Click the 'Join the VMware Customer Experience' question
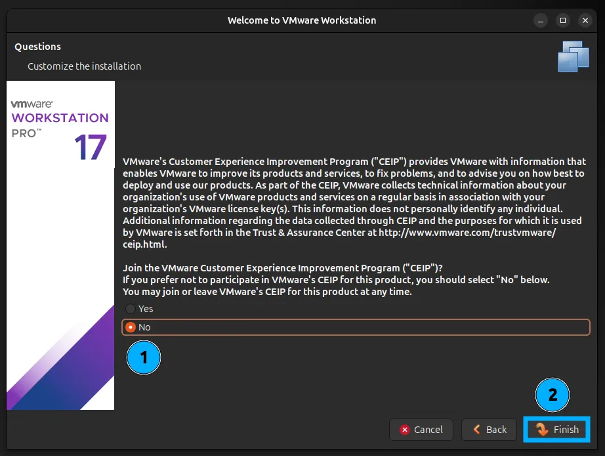This screenshot has width=605, height=456. point(282,268)
